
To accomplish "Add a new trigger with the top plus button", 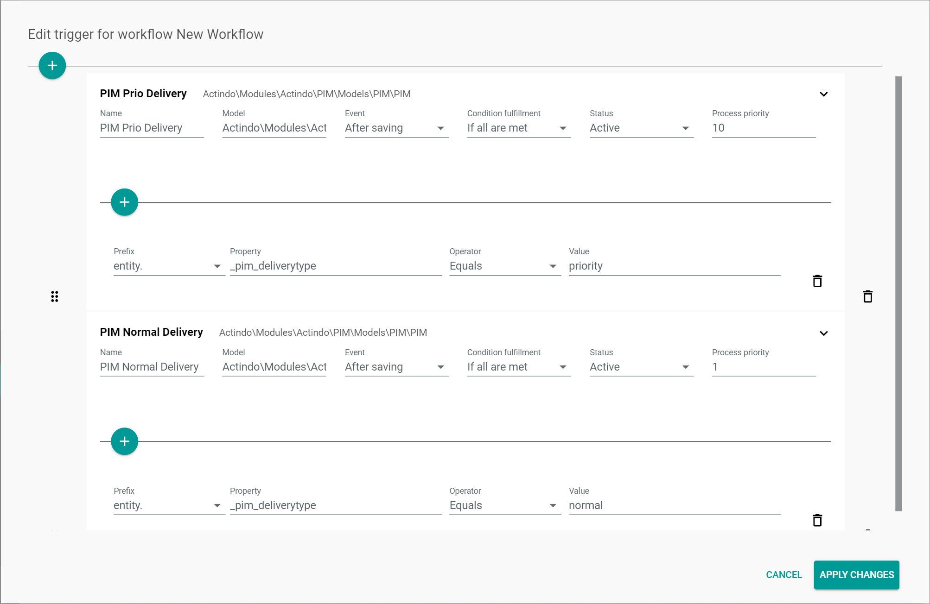I will [x=52, y=66].
